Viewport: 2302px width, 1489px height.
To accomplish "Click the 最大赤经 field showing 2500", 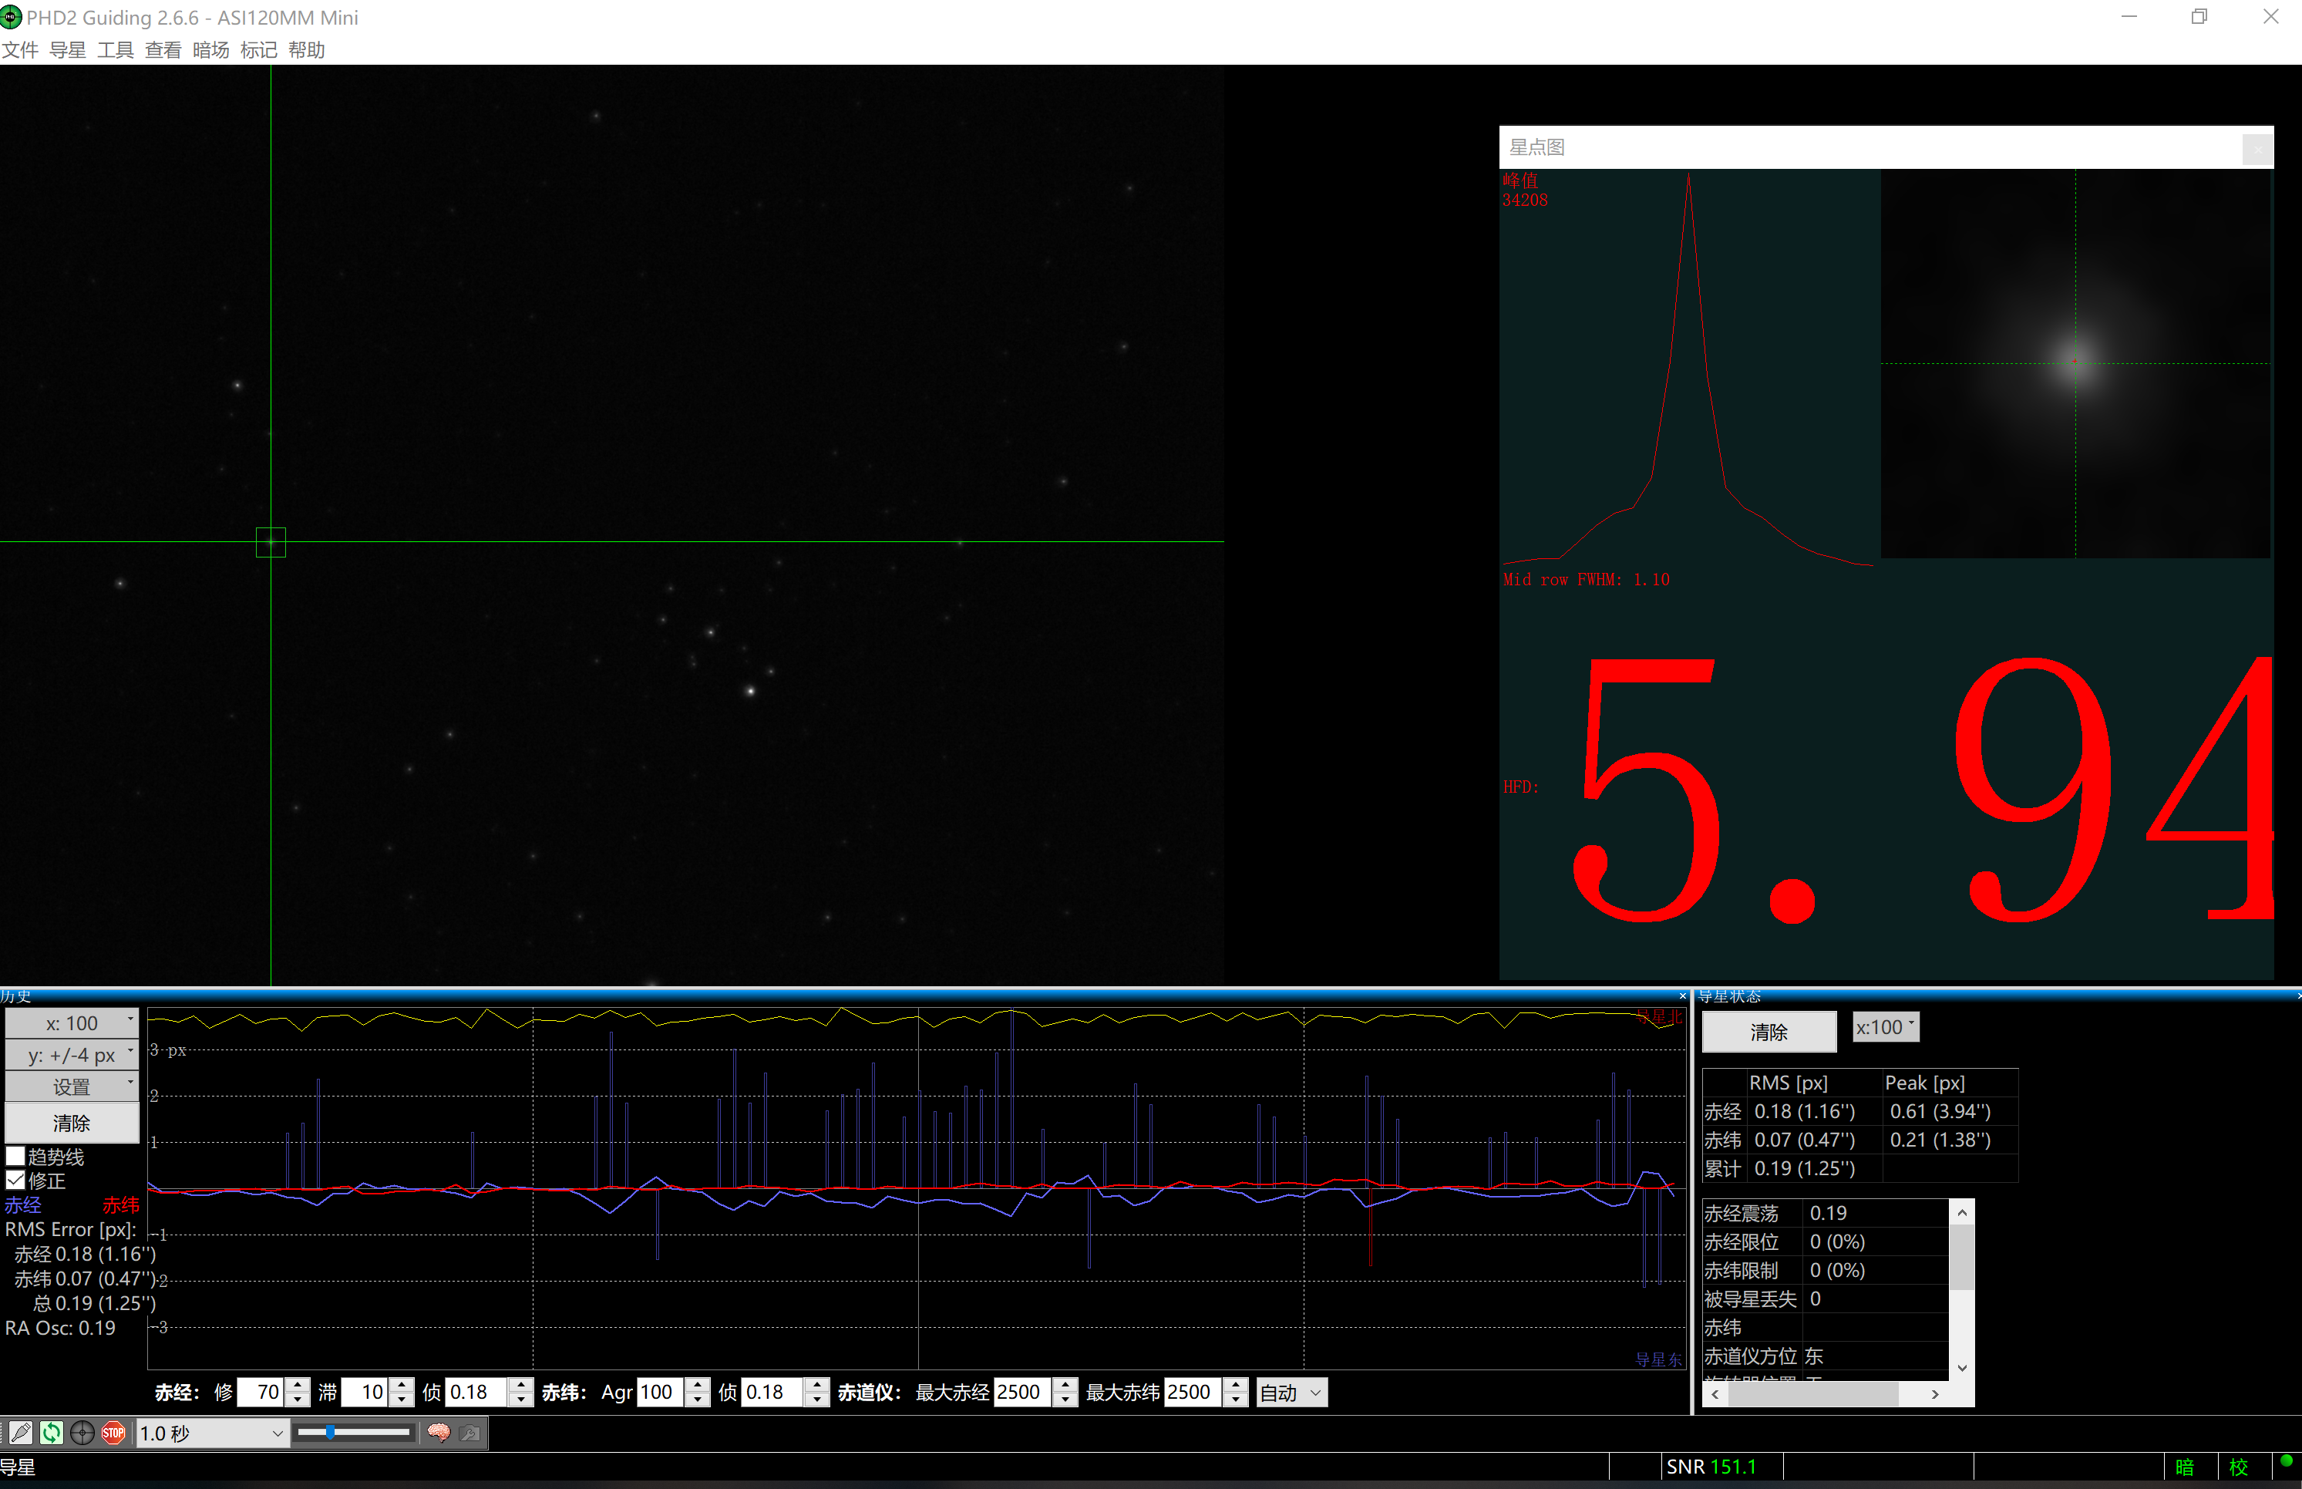I will click(x=1024, y=1393).
